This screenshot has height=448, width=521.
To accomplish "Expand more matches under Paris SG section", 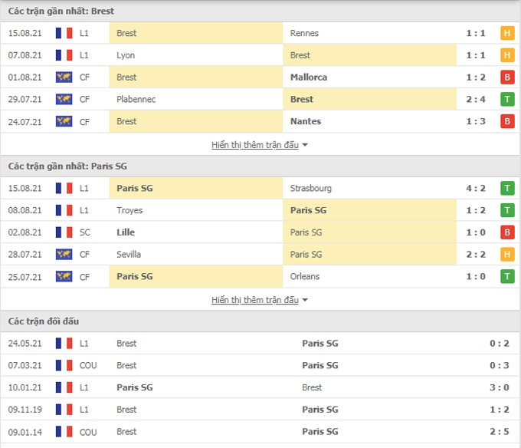I will [255, 300].
